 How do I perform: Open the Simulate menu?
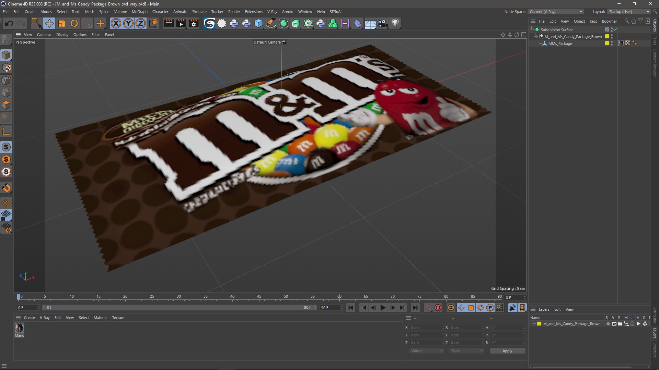click(199, 12)
